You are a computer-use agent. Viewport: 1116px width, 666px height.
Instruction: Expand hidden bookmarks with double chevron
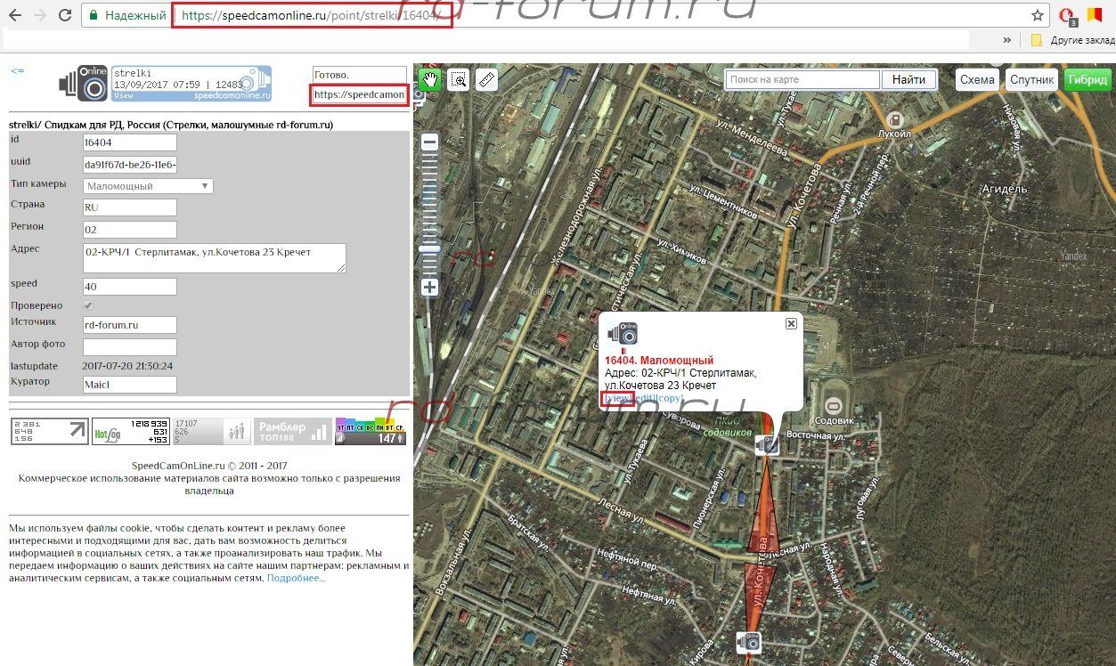[1007, 40]
